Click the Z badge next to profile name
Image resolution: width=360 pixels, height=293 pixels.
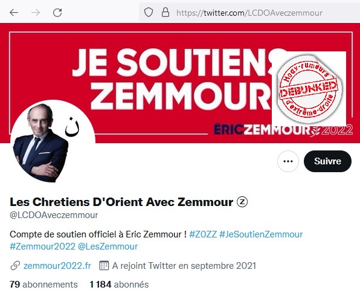[242, 202]
